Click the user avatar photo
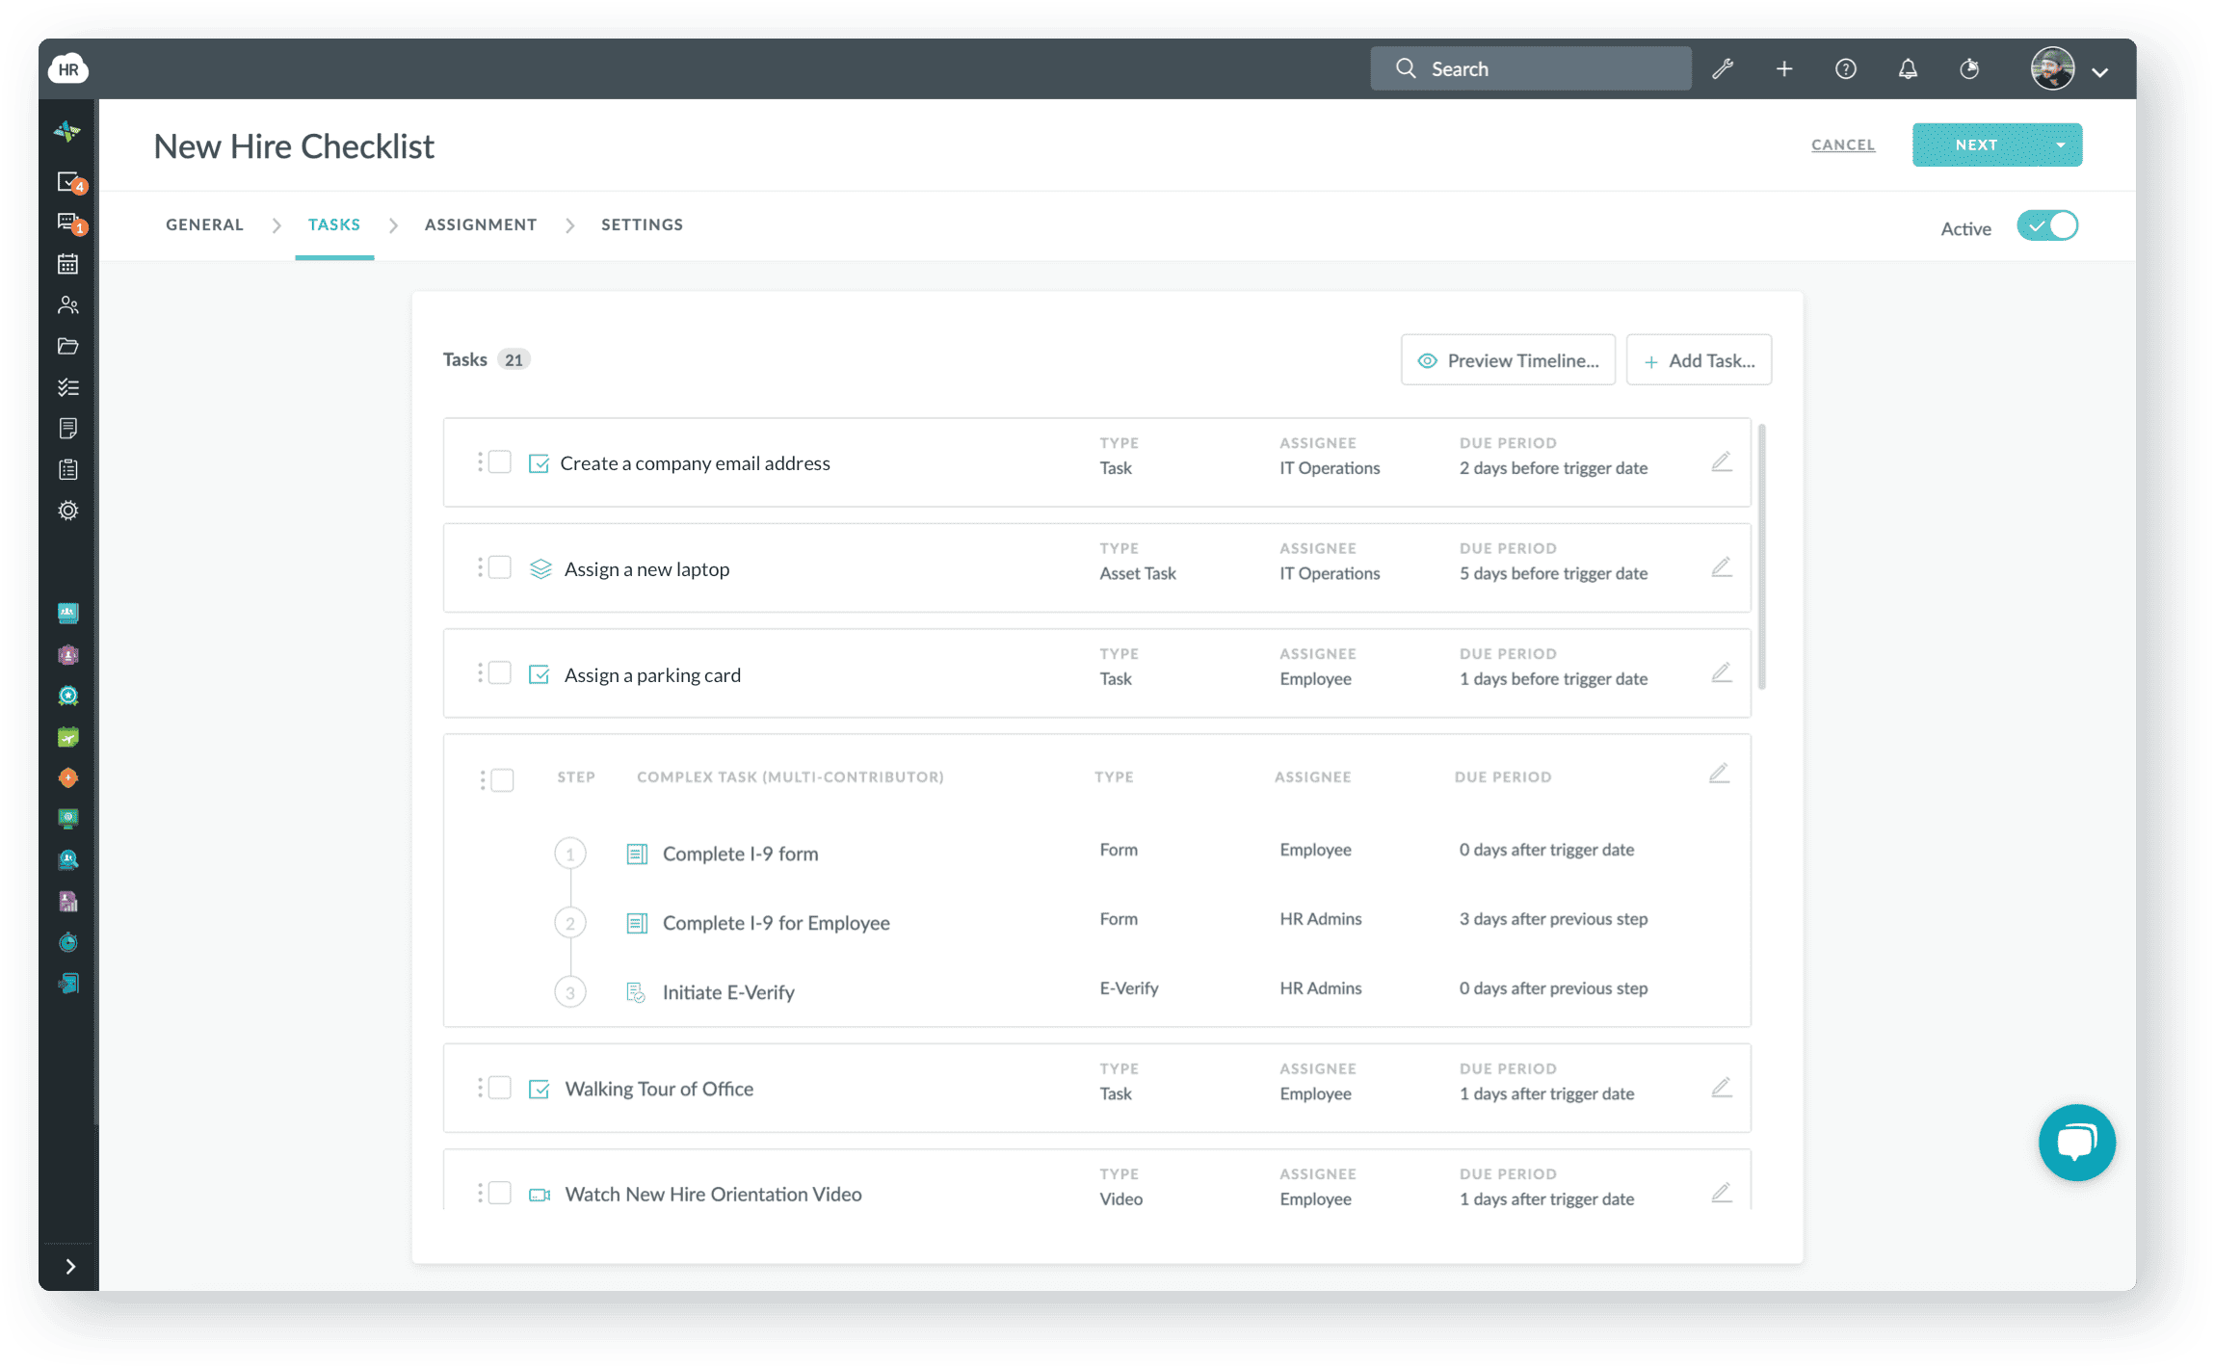The height and width of the screenshot is (1368, 2214). (x=2053, y=68)
